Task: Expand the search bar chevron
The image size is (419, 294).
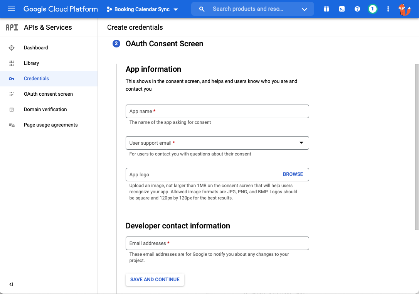Action: [304, 8]
